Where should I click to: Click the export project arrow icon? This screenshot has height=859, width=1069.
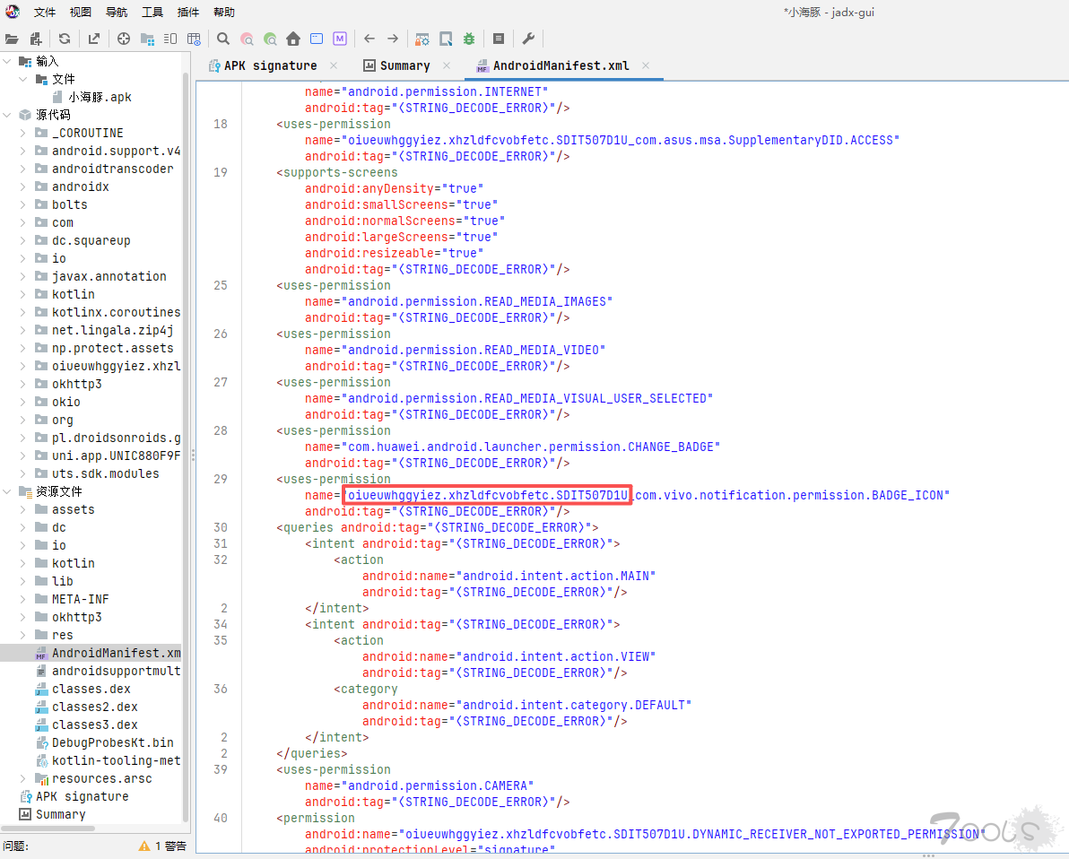tap(94, 39)
